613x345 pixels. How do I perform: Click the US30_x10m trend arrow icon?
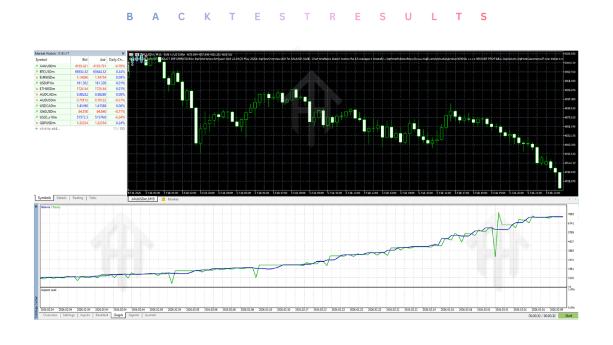click(37, 117)
